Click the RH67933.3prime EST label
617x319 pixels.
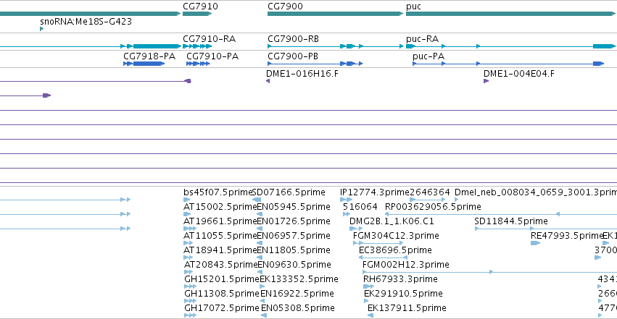click(x=400, y=279)
